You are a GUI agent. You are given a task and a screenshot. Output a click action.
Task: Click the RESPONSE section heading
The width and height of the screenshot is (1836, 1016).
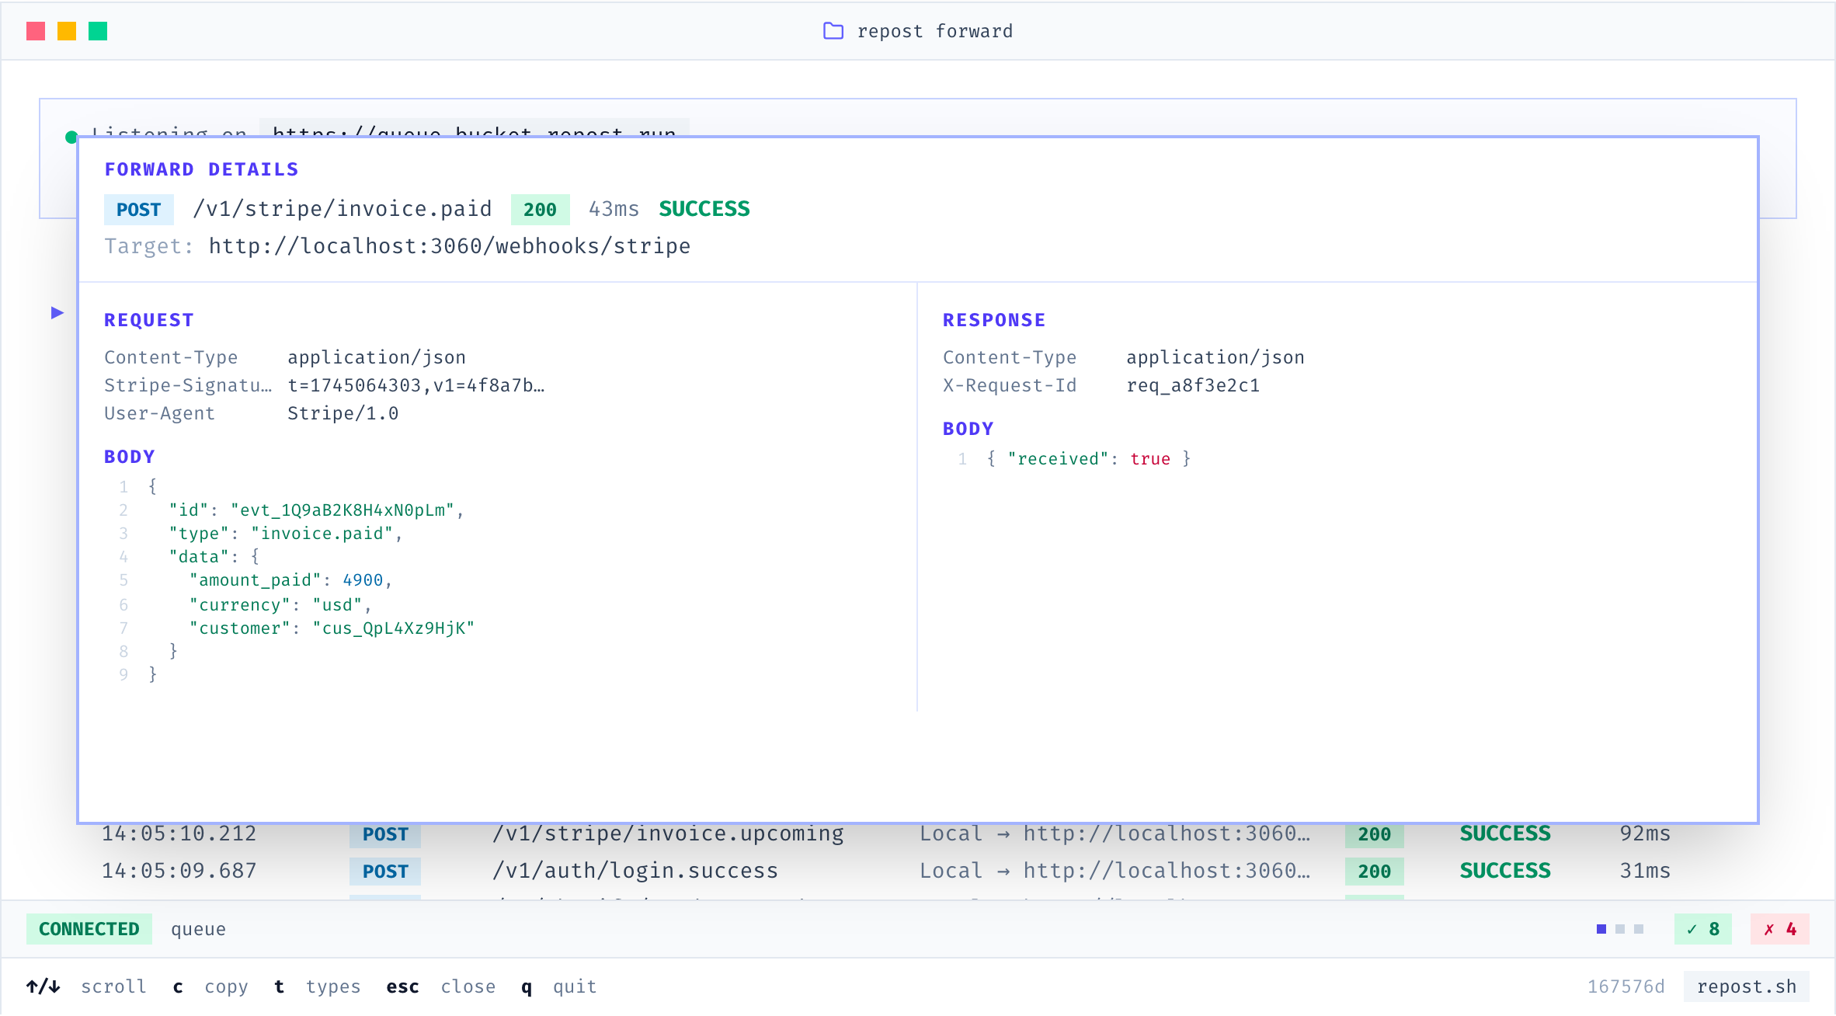click(994, 320)
